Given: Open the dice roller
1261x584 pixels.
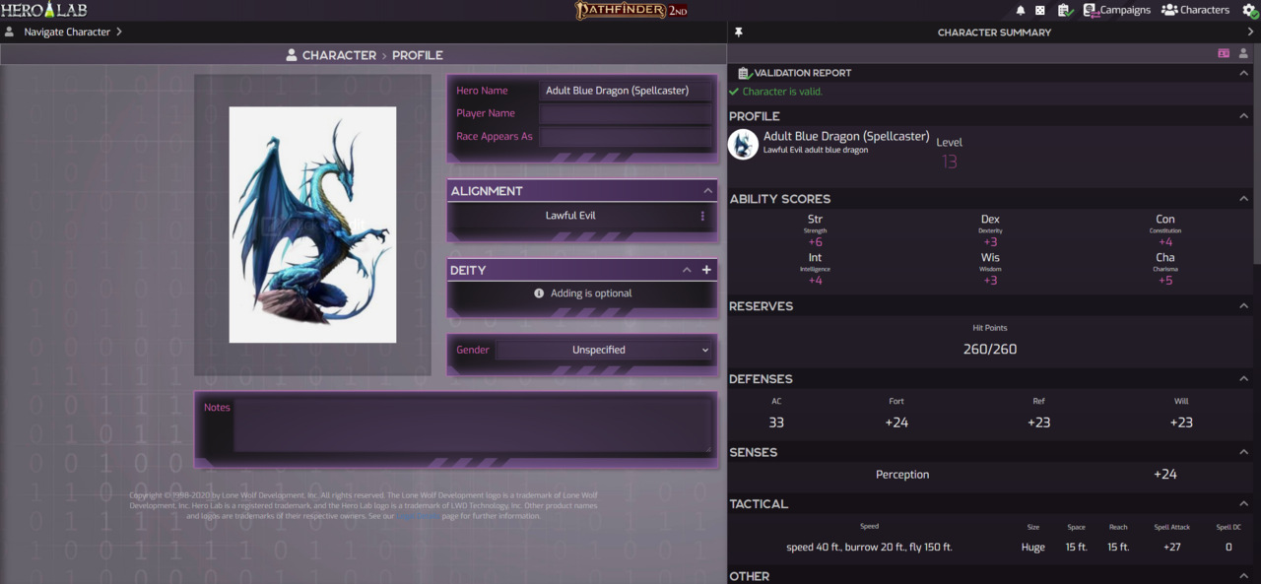Looking at the screenshot, I should coord(1040,10).
